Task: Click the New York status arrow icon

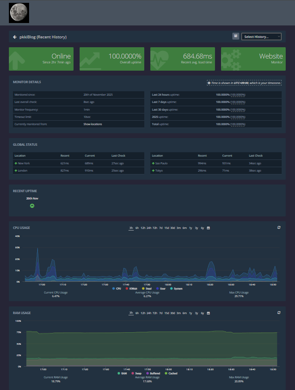Action: [16, 164]
